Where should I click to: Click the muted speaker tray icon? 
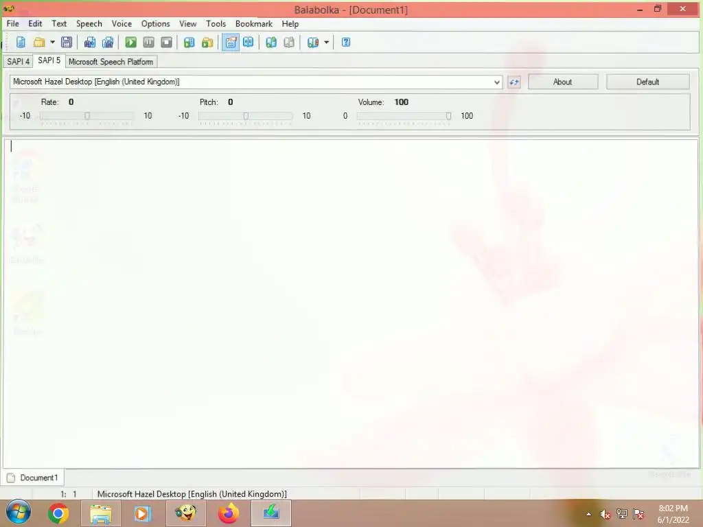click(605, 514)
